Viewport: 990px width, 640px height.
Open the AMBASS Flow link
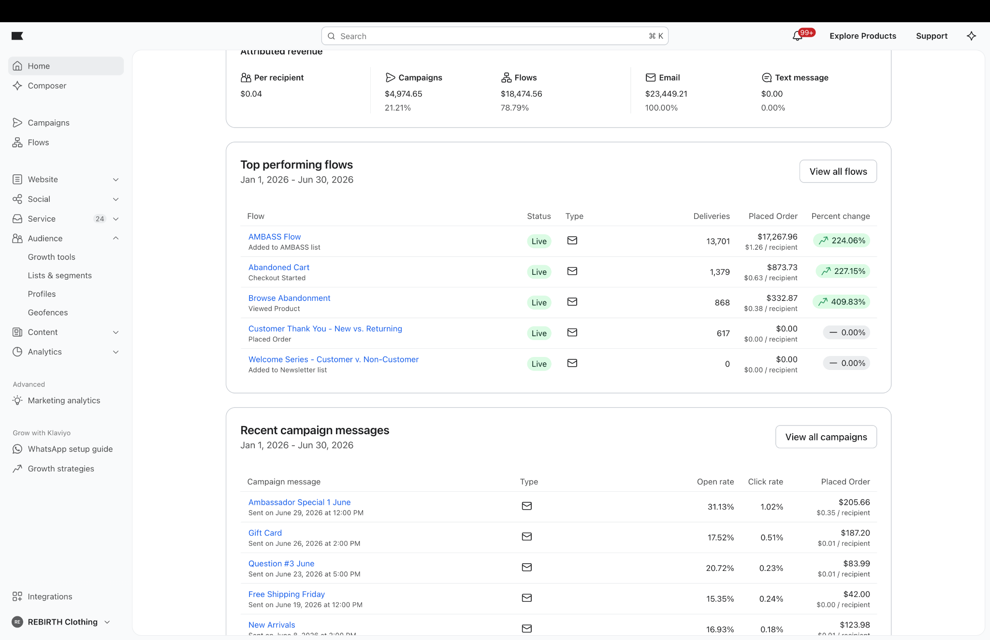click(x=275, y=237)
